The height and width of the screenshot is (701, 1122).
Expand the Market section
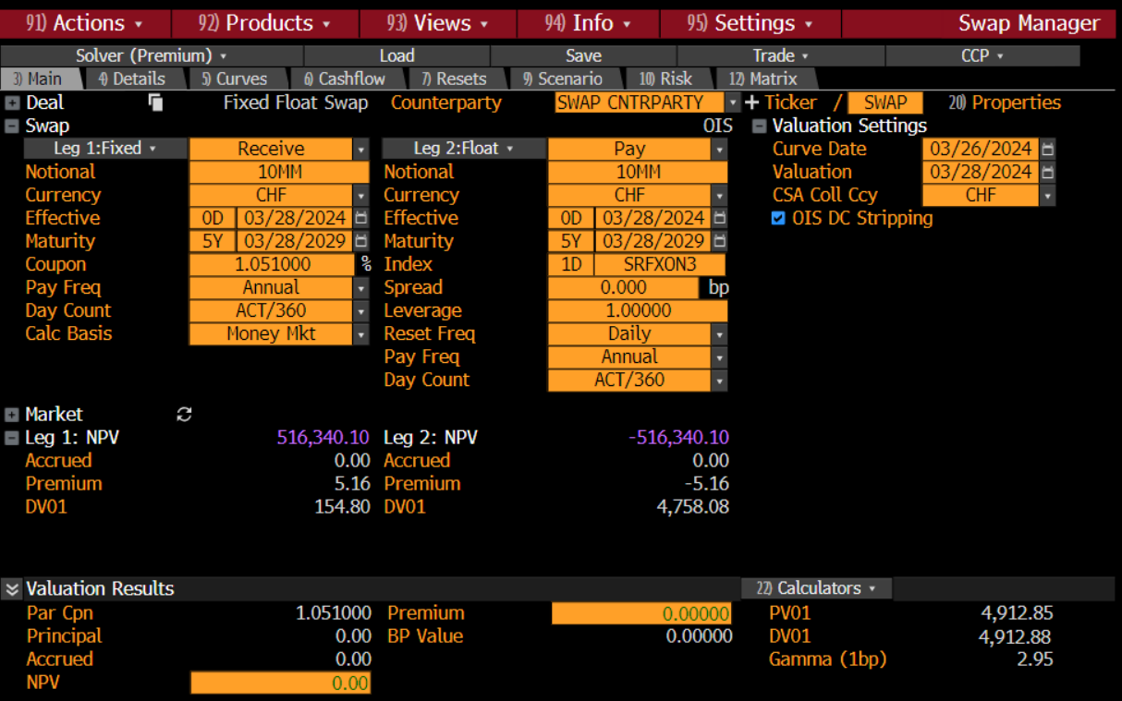(x=12, y=415)
